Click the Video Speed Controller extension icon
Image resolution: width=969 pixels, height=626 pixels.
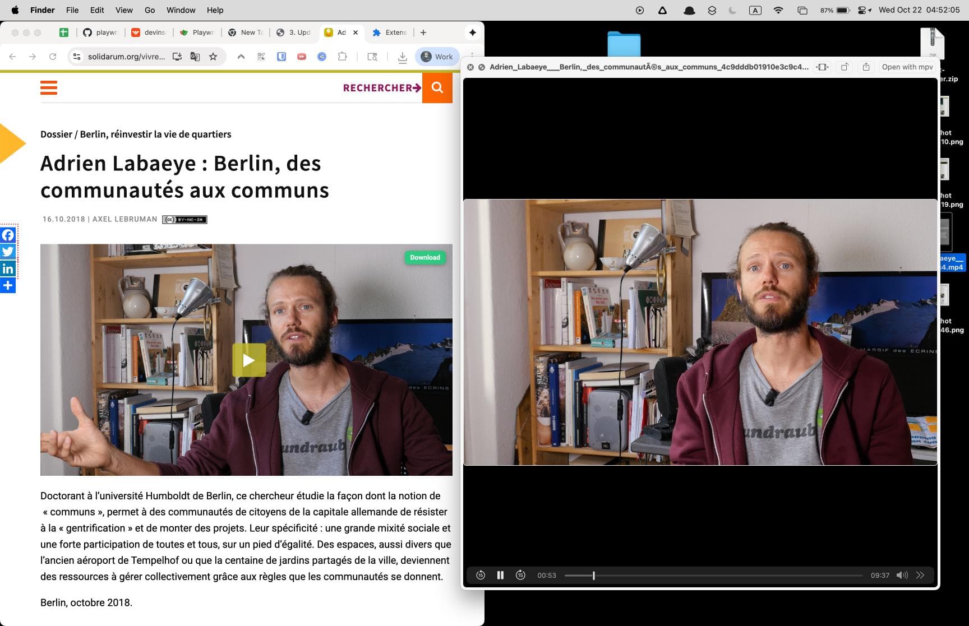301,57
